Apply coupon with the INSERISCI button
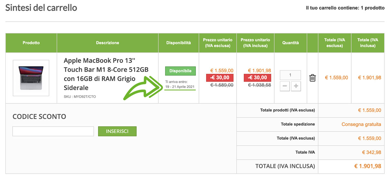 click(x=117, y=131)
